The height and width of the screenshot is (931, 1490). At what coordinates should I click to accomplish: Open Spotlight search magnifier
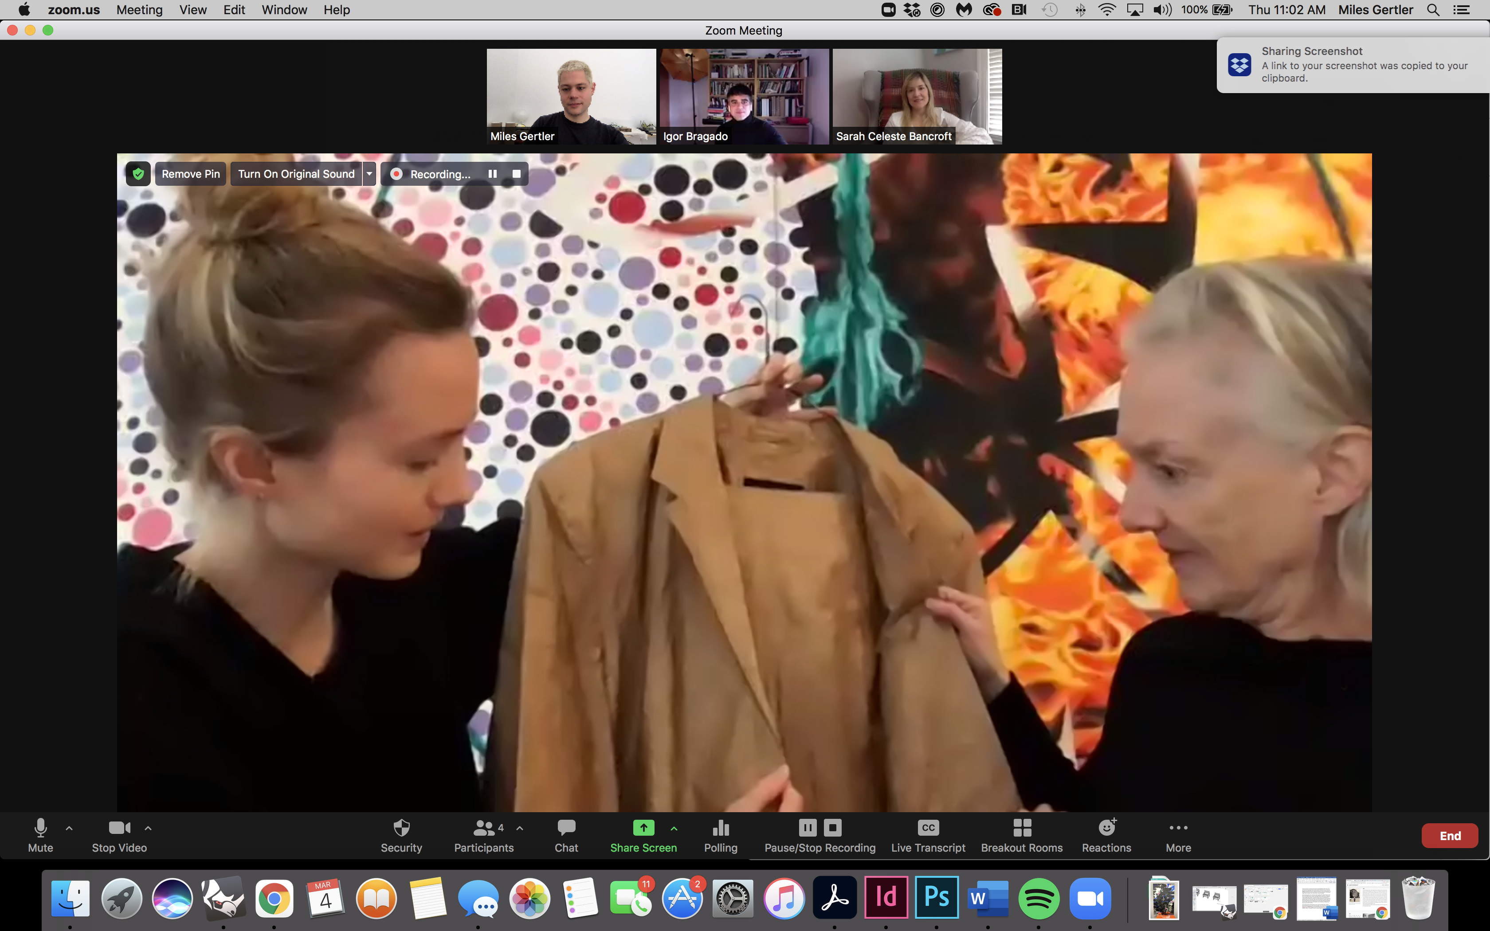[x=1433, y=10]
